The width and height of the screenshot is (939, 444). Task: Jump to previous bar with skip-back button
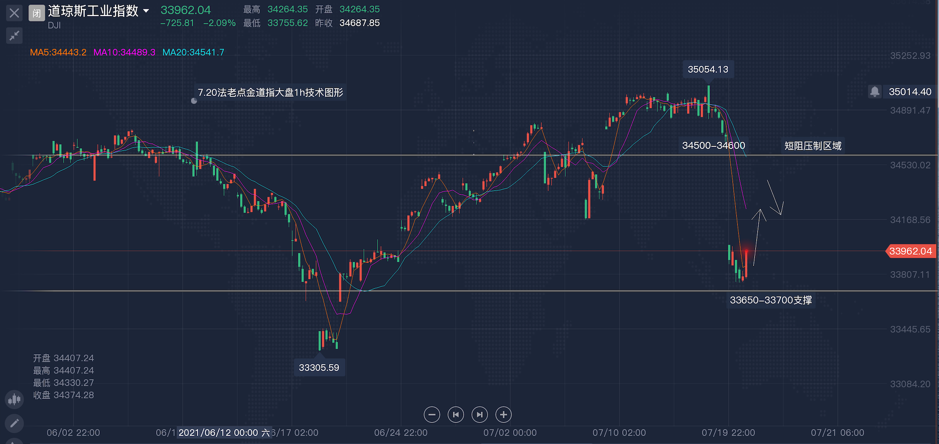(x=455, y=415)
